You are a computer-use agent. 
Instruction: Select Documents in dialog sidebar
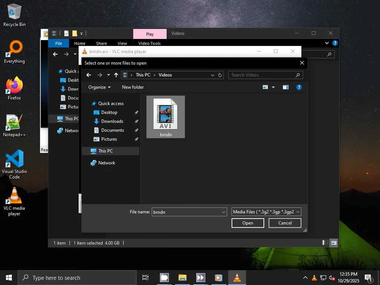coord(112,130)
